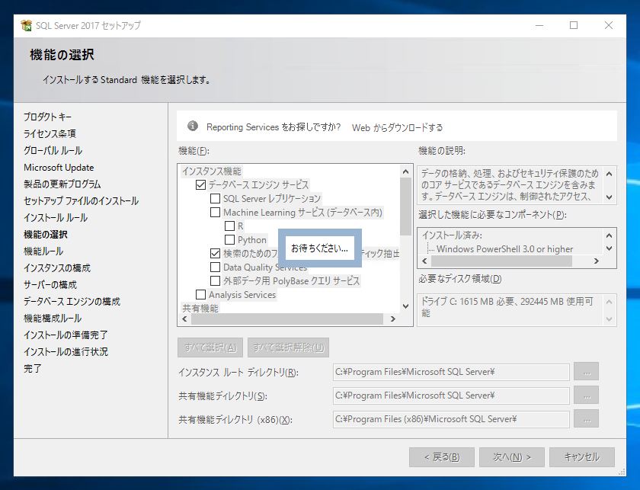Click 共有機能ディレクトリ(S) path field
Image resolution: width=640 pixels, height=490 pixels.
point(451,396)
